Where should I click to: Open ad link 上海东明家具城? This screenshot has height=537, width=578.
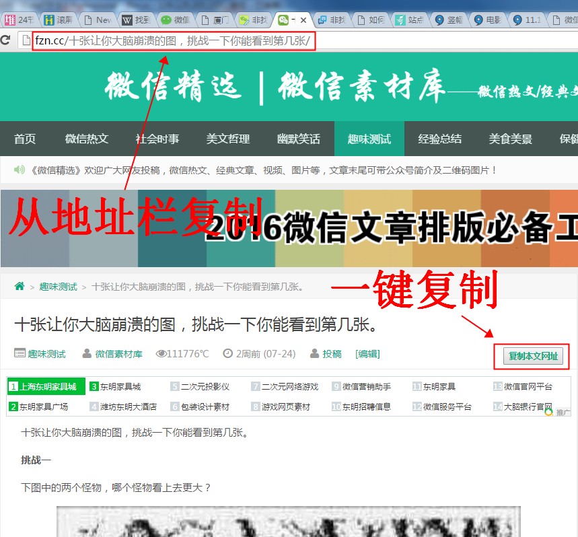[x=48, y=387]
